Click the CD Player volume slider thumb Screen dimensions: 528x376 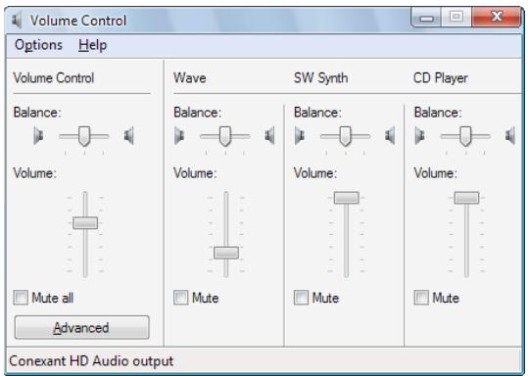tap(466, 198)
